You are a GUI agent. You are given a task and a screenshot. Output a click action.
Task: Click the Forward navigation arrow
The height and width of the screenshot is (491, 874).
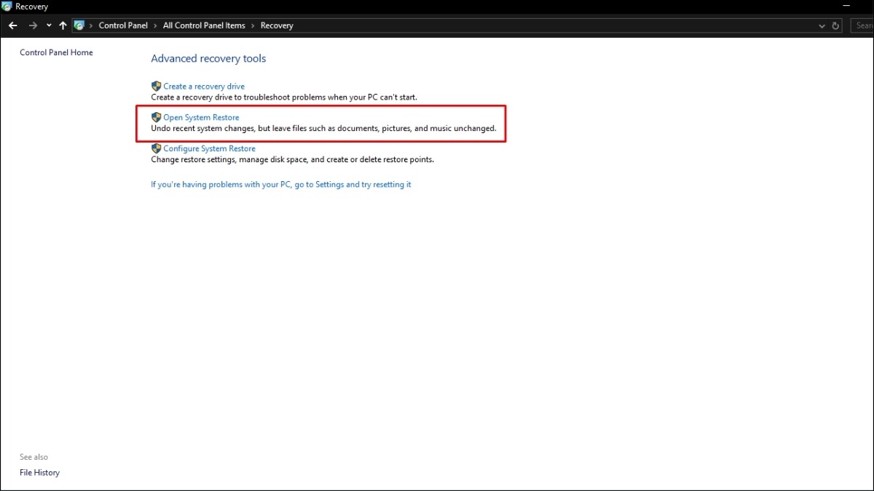(33, 25)
